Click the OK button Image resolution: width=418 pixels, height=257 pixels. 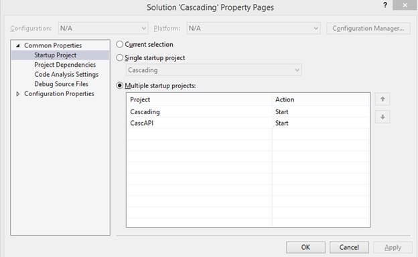(x=305, y=247)
